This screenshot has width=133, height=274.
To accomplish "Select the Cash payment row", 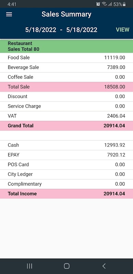I will coord(66,145).
